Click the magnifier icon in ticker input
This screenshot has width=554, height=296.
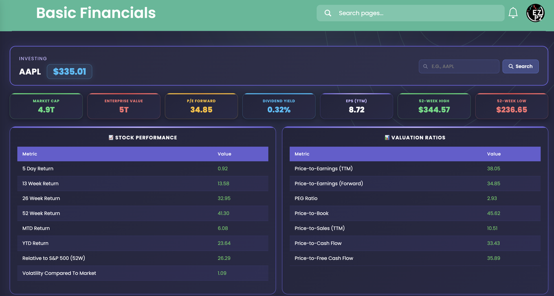[425, 66]
